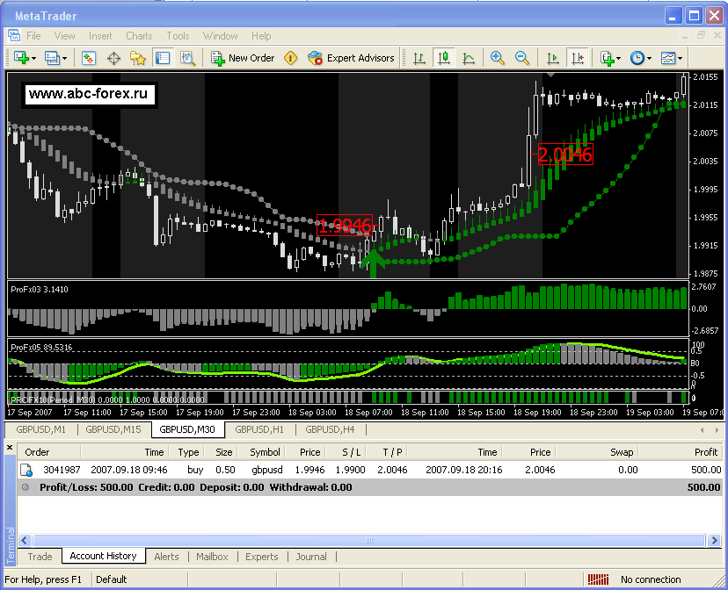Image resolution: width=728 pixels, height=590 pixels.
Task: Hide the Terminal panel via toolbar button
Action: click(163, 59)
